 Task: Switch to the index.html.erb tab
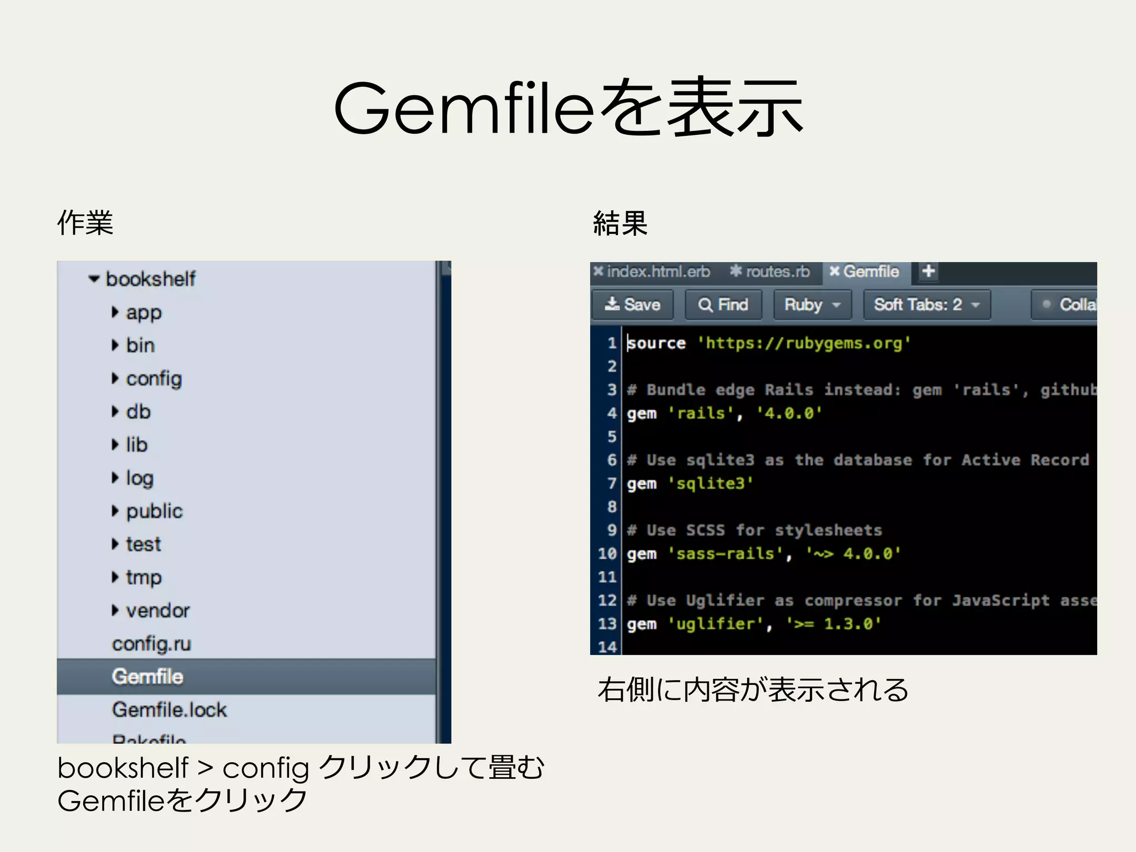coord(658,272)
